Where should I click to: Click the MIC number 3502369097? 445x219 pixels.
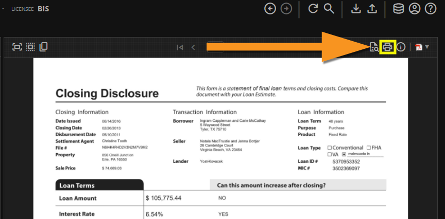346,169
